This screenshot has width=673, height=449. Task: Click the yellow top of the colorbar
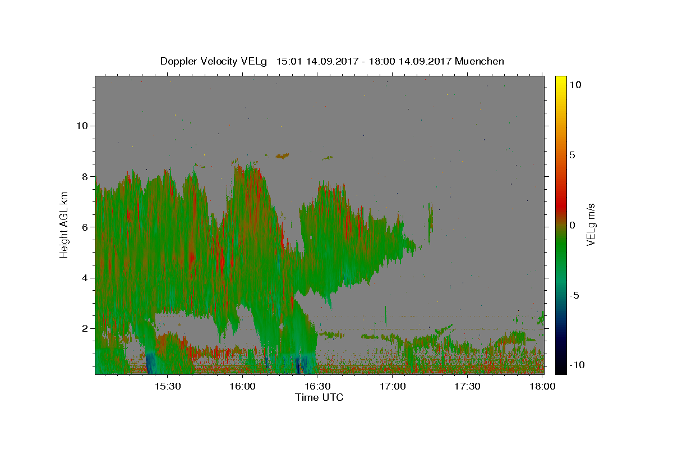(560, 79)
